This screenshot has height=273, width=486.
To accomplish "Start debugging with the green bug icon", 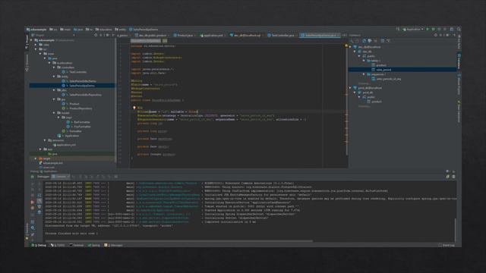I will [434, 29].
